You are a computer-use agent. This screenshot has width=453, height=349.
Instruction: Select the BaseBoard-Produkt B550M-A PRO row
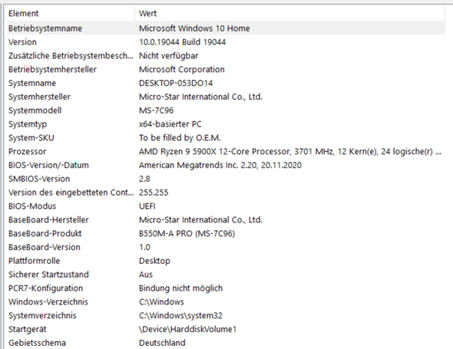[x=226, y=233]
